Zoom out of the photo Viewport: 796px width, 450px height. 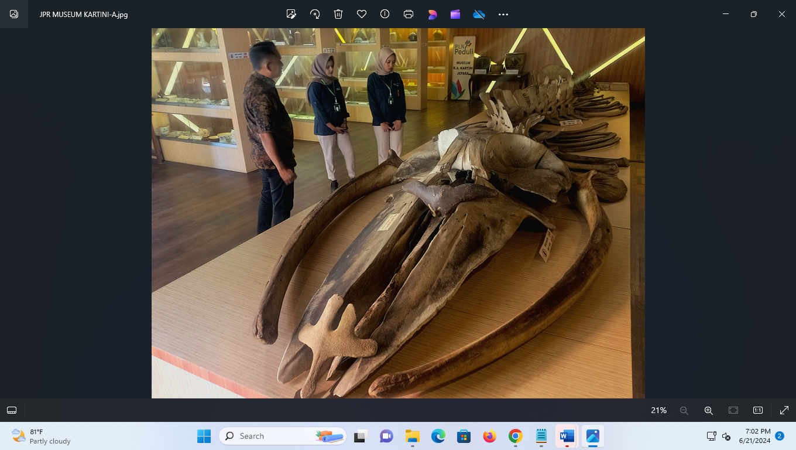[684, 410]
